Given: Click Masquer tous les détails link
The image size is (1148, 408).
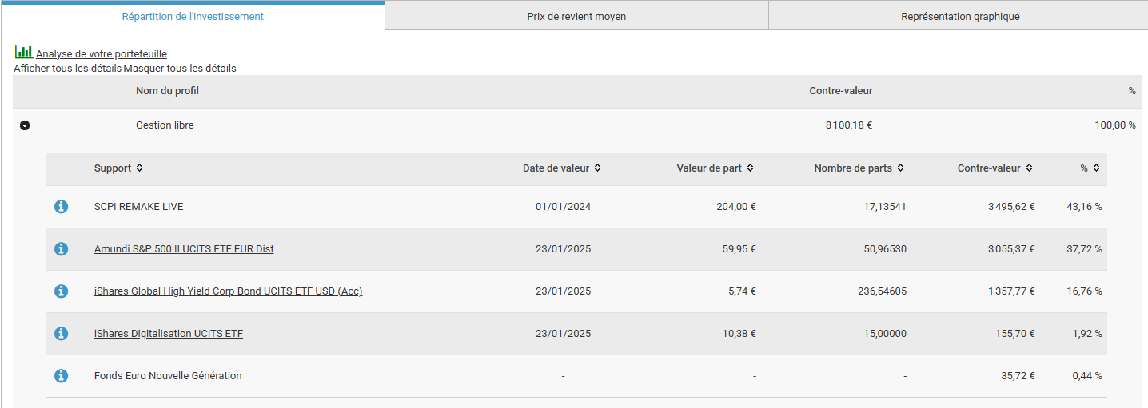Looking at the screenshot, I should tap(180, 69).
